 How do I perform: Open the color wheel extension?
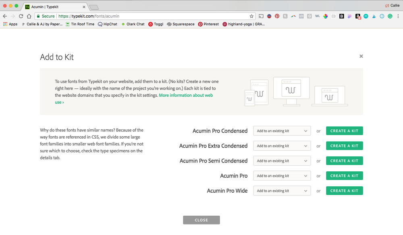325,16
